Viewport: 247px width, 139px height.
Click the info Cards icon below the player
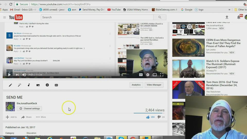pyautogui.click(x=47, y=85)
